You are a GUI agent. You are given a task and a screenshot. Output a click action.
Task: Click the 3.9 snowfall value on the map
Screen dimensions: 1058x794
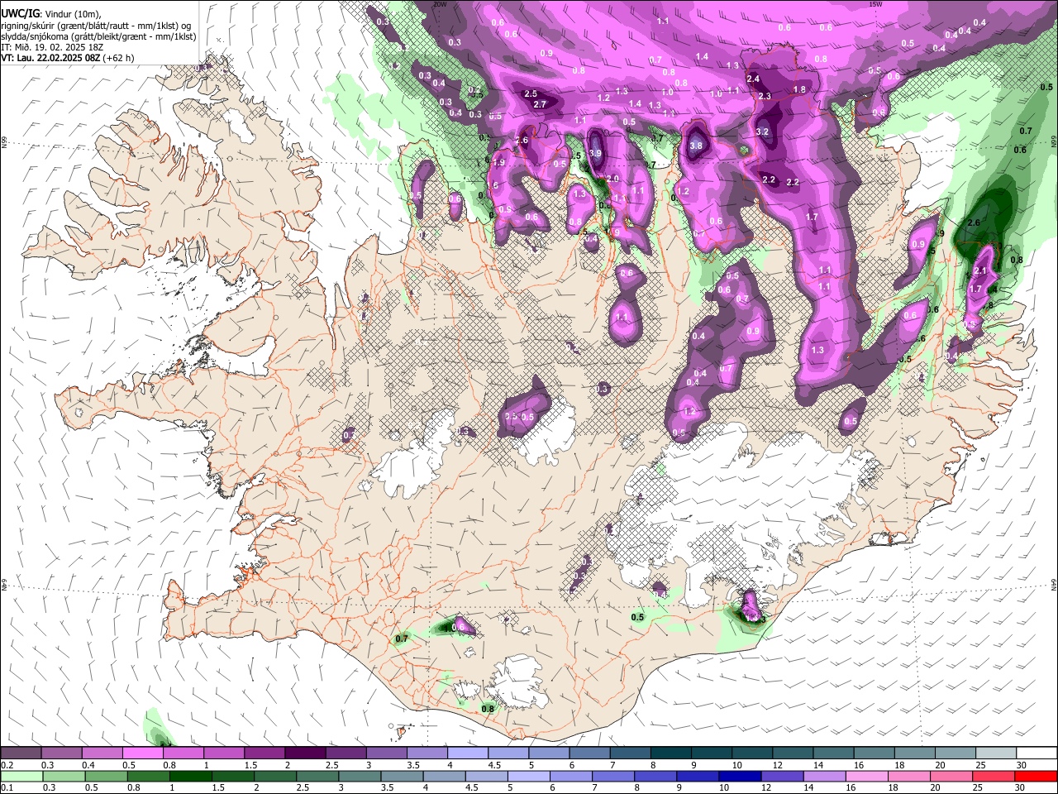595,154
